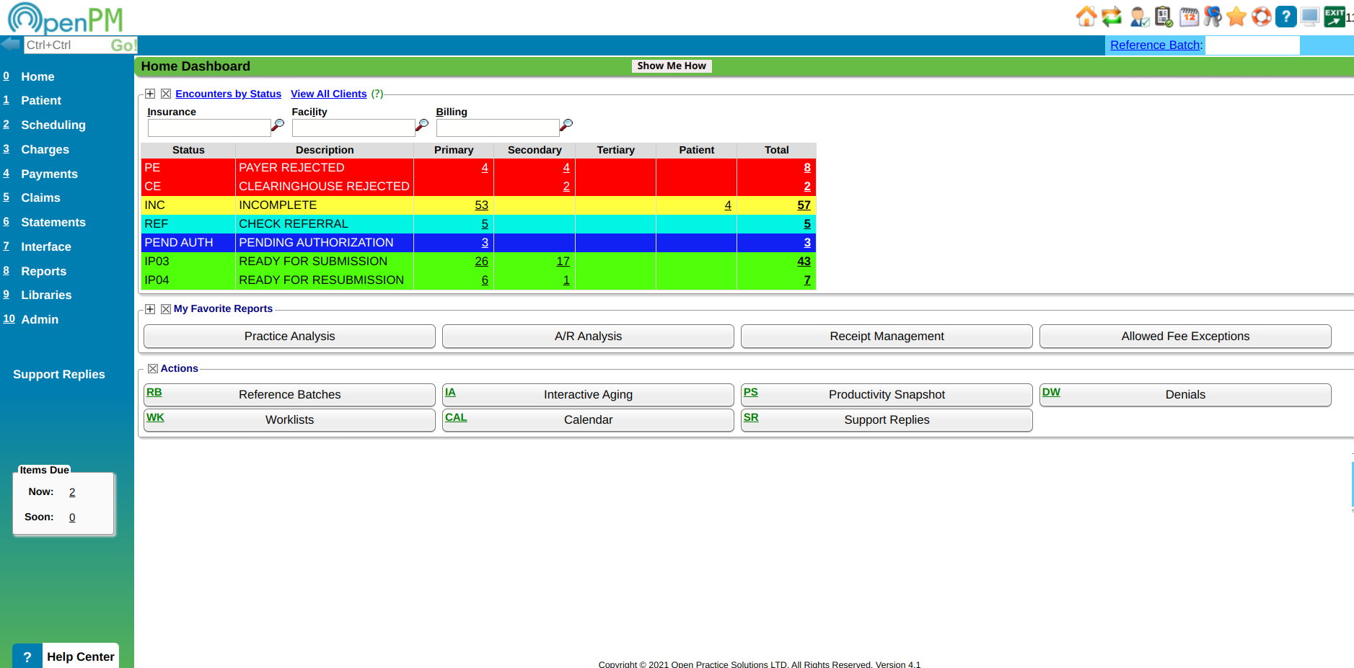Click the Insurance lookup magnifier icon

pos(277,125)
